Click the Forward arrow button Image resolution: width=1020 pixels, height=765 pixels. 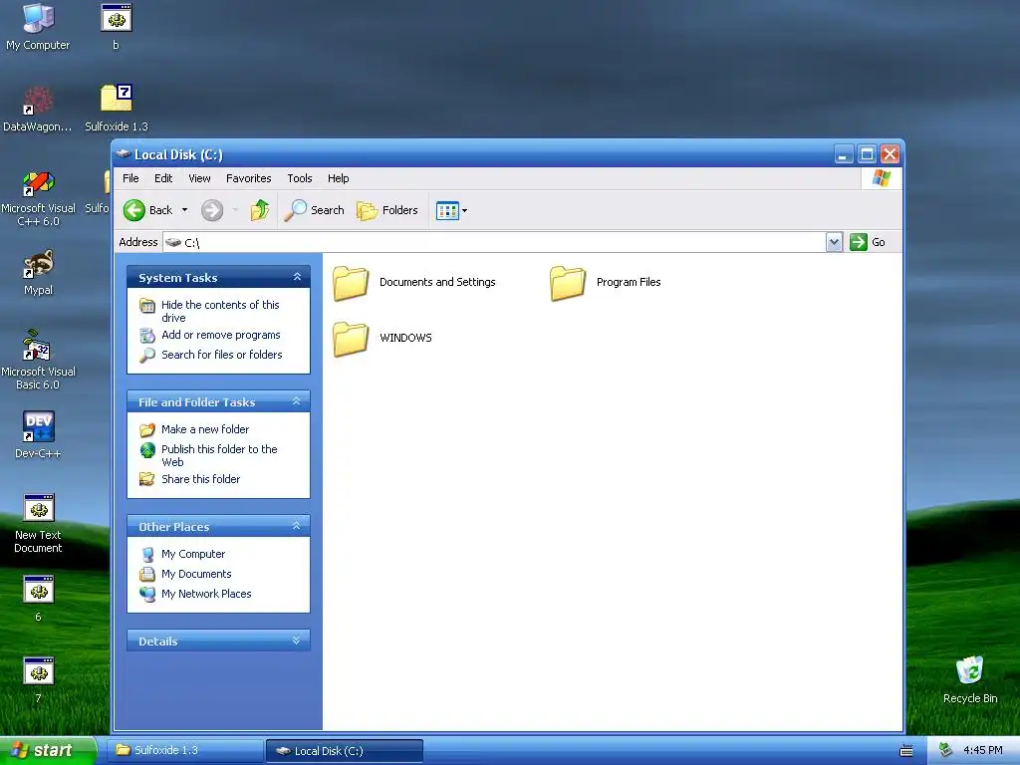click(x=212, y=210)
